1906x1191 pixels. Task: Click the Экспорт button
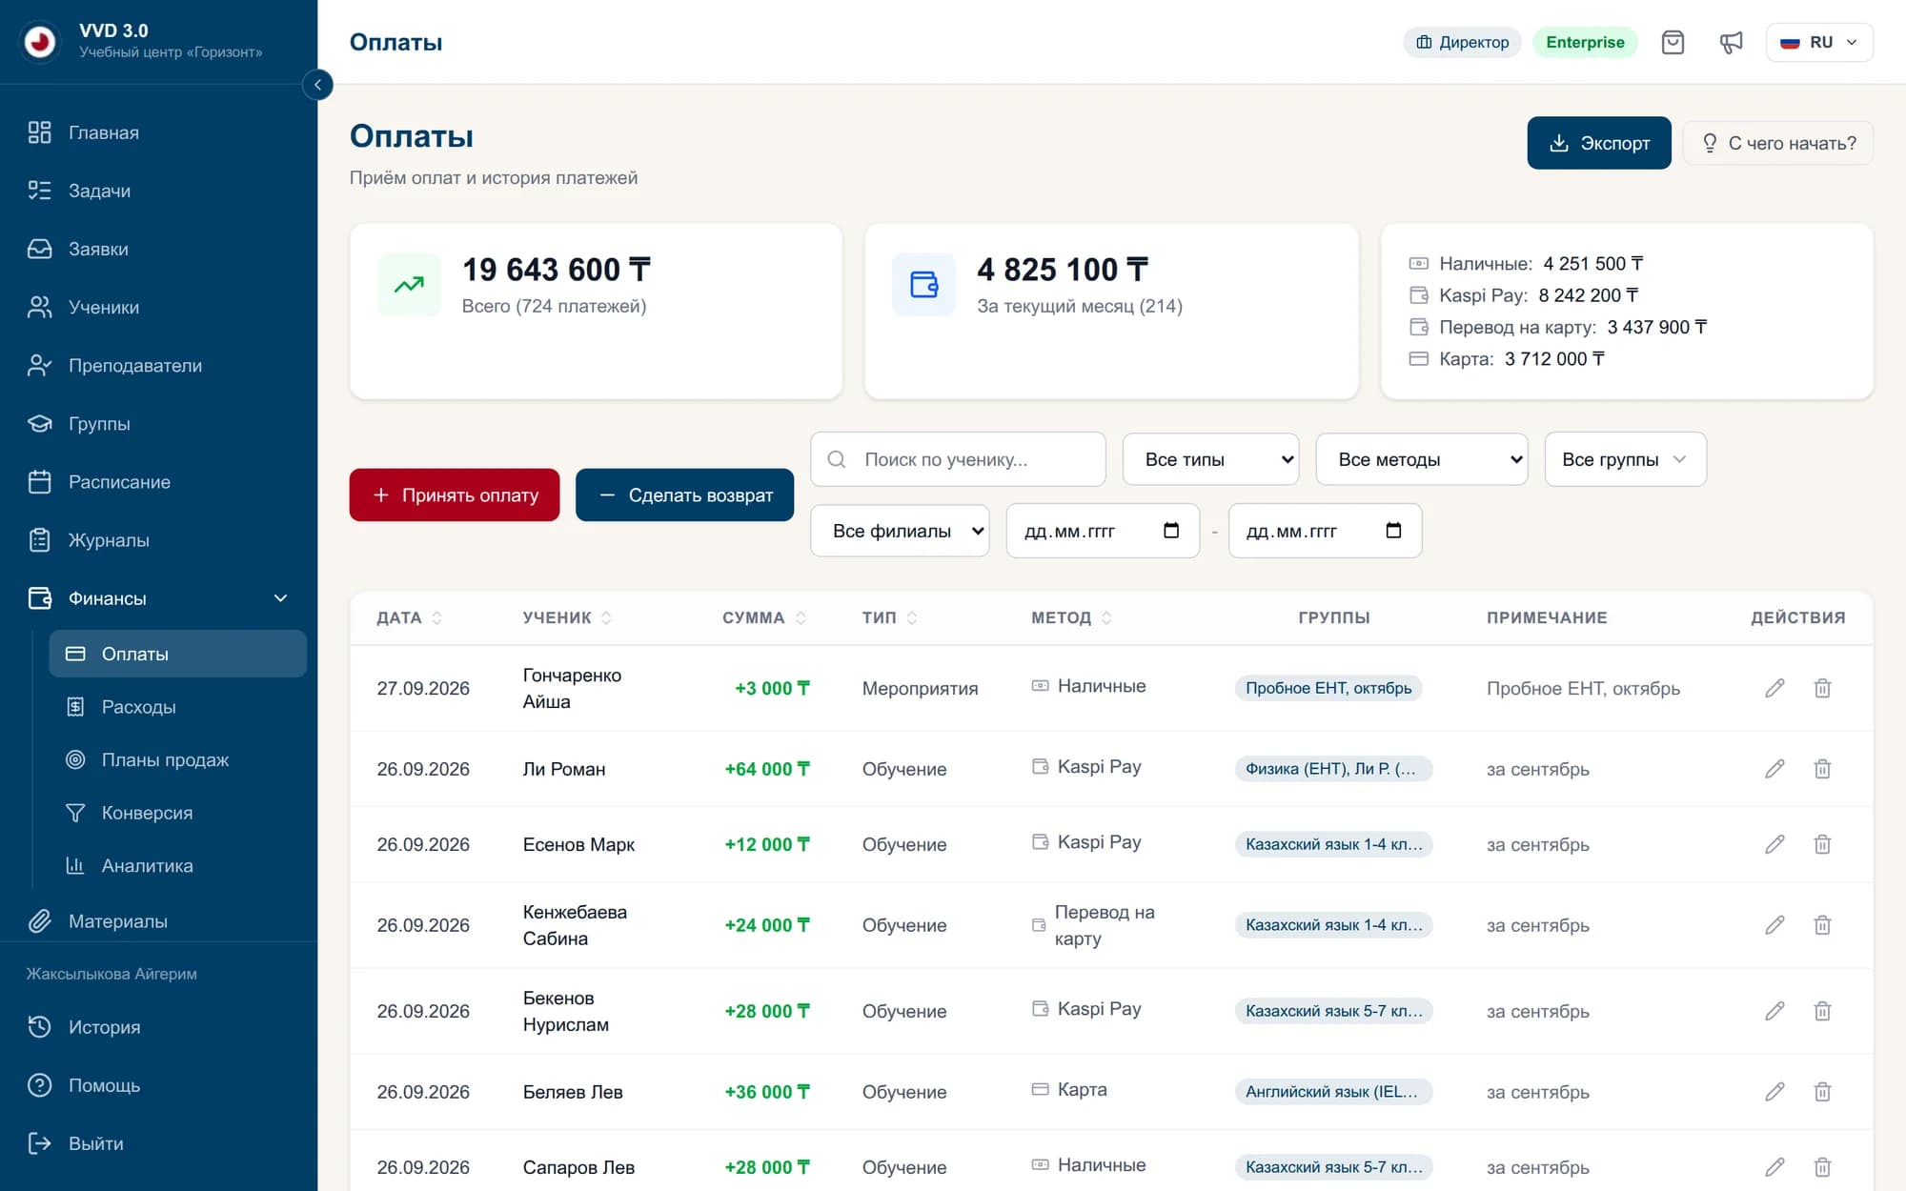1599,143
